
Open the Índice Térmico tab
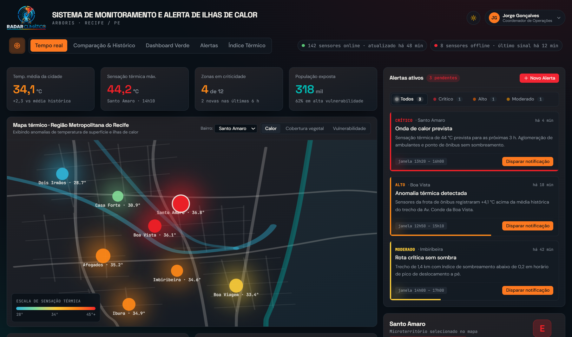coord(247,46)
